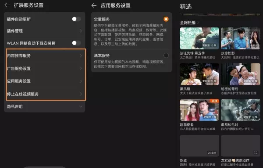Open 秘密的背后 video thumbnail
This screenshot has height=168, width=263.
tap(241, 74)
